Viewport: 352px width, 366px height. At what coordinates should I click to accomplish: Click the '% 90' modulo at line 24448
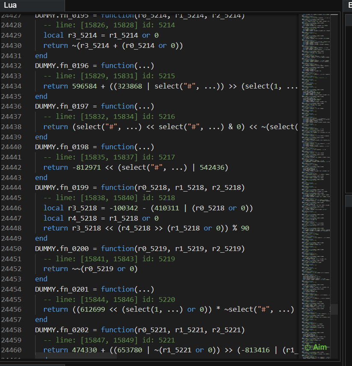240,228
